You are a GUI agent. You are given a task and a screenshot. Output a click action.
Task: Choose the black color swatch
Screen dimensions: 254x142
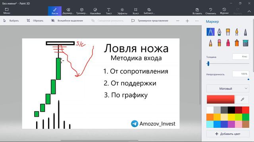point(231,110)
